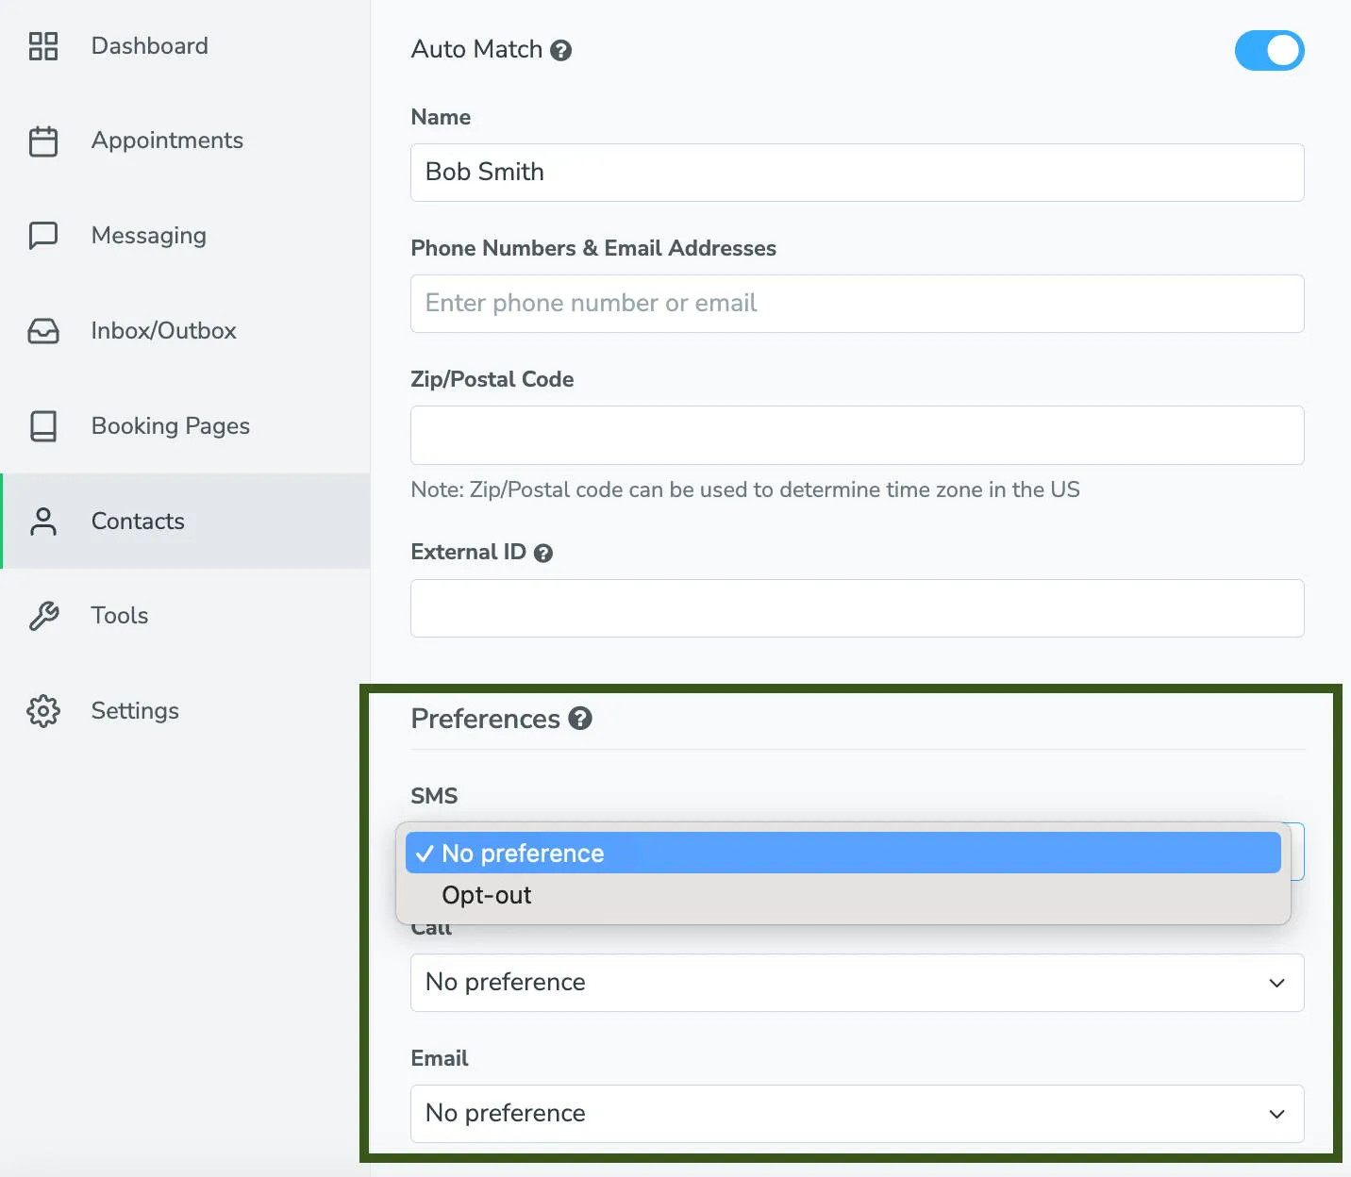Image resolution: width=1351 pixels, height=1177 pixels.
Task: Select Opt-out in the SMS dropdown
Action: (487, 895)
